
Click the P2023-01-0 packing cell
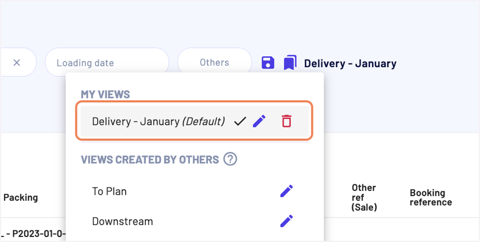[33, 233]
